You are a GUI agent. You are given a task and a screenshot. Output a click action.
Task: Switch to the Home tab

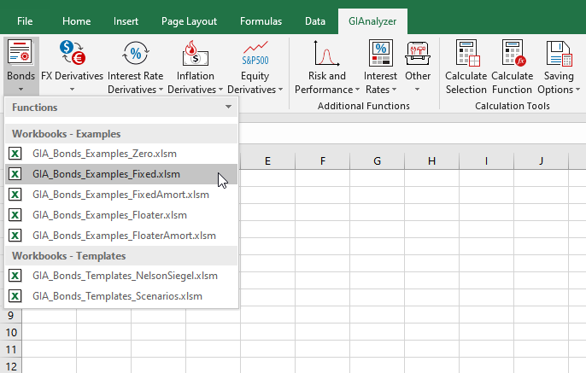click(77, 21)
